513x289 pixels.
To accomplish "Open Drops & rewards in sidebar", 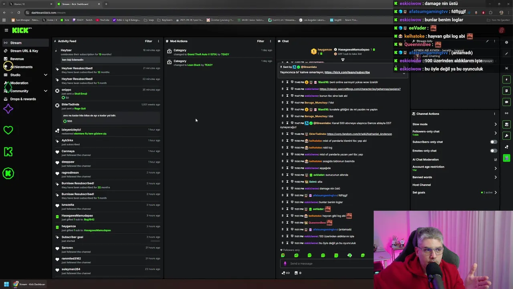I will pos(25,99).
